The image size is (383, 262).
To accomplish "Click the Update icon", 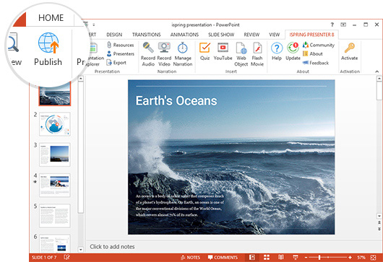I will click(x=293, y=48).
